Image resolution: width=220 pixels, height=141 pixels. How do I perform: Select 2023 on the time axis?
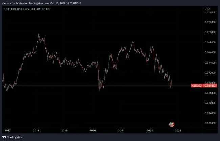coord(178,130)
